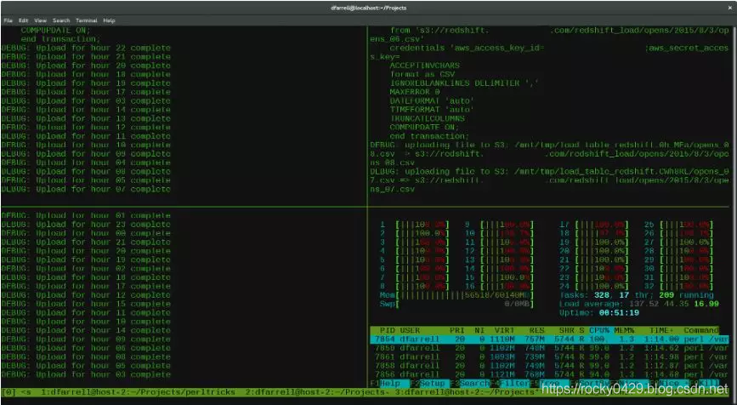Viewport: 737px width, 405px height.
Task: Select process row with PID 7861
Action: [x=549, y=357]
